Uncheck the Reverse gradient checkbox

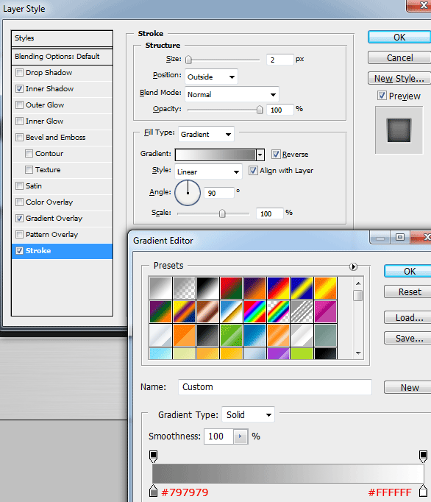(276, 155)
